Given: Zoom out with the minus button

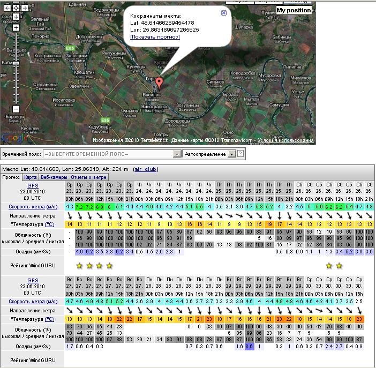Looking at the screenshot, I should 16,109.
